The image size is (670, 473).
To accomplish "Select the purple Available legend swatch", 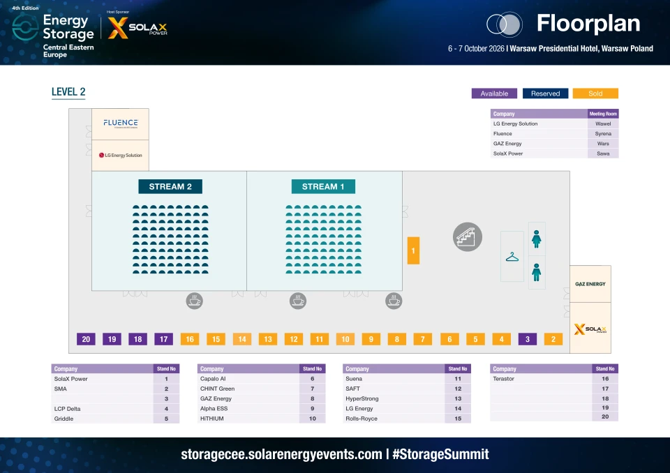I will coord(494,93).
